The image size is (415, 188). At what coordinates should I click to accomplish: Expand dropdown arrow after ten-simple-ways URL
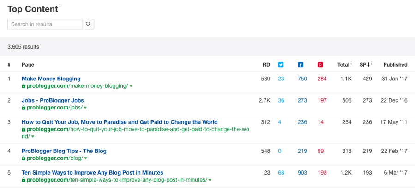(210, 180)
